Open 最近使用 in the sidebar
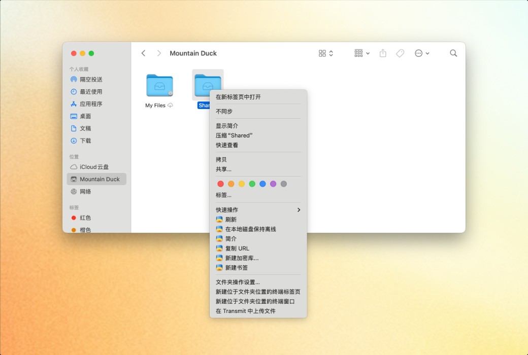The height and width of the screenshot is (355, 528). point(96,91)
